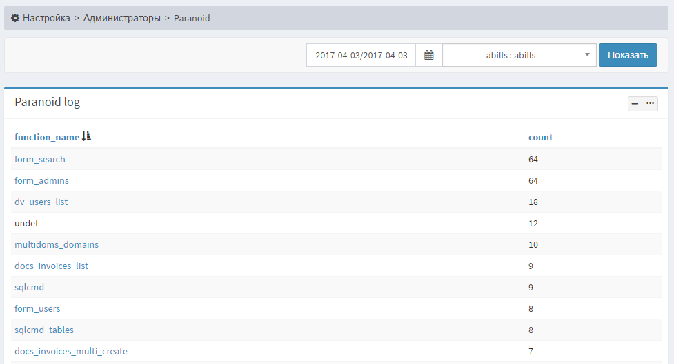This screenshot has width=674, height=364.
Task: Open the multidoms_domains link
Action: 57,244
